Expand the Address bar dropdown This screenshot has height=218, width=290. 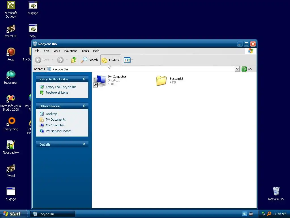(237, 69)
